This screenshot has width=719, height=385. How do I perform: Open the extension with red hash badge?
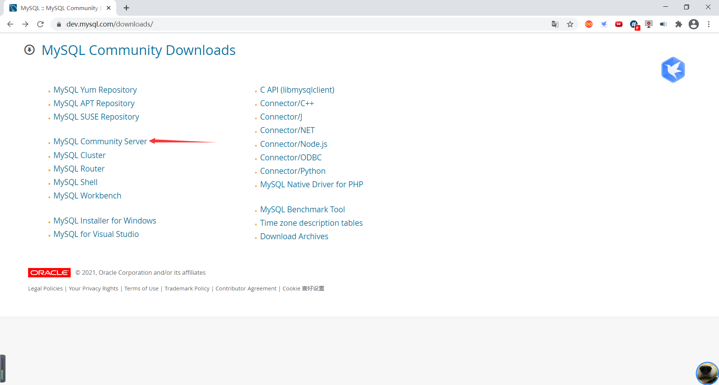tap(634, 25)
